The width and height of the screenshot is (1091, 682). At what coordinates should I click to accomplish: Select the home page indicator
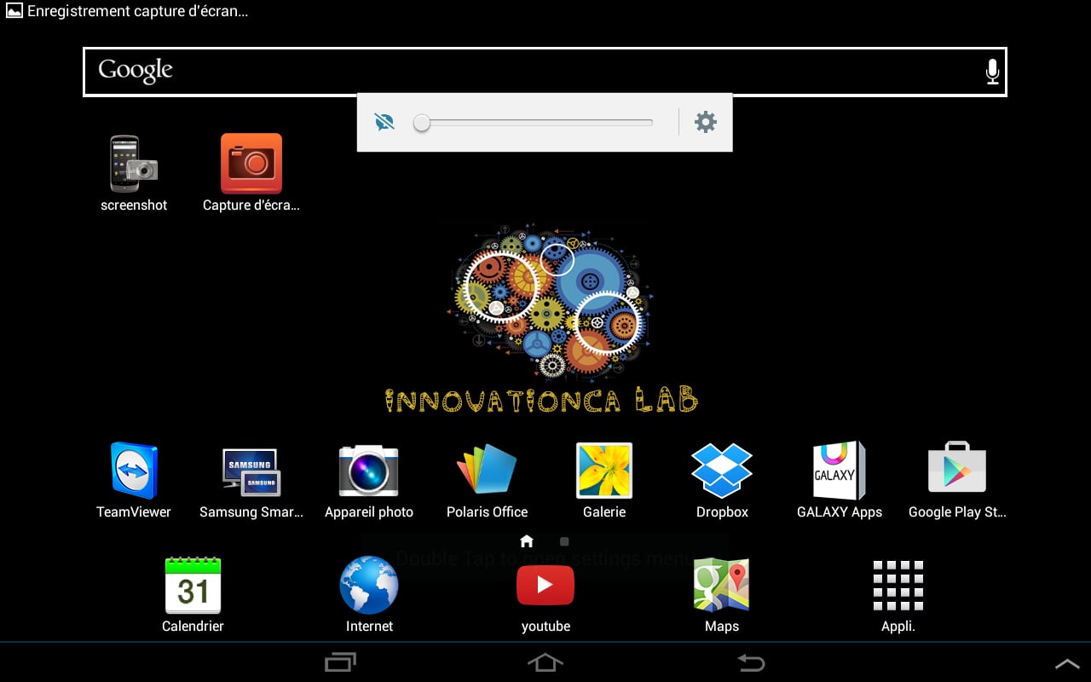(x=527, y=541)
